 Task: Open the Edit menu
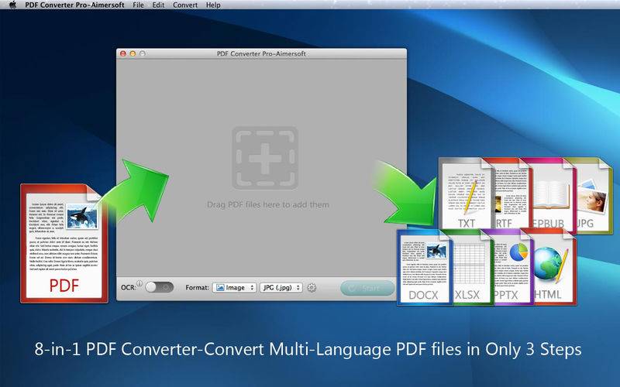[x=158, y=5]
